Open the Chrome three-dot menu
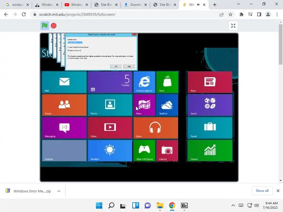This screenshot has width=283, height=212. [277, 14]
